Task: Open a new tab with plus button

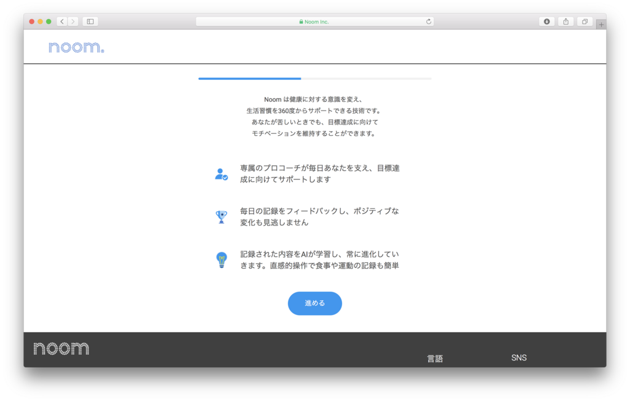Action: coord(601,25)
